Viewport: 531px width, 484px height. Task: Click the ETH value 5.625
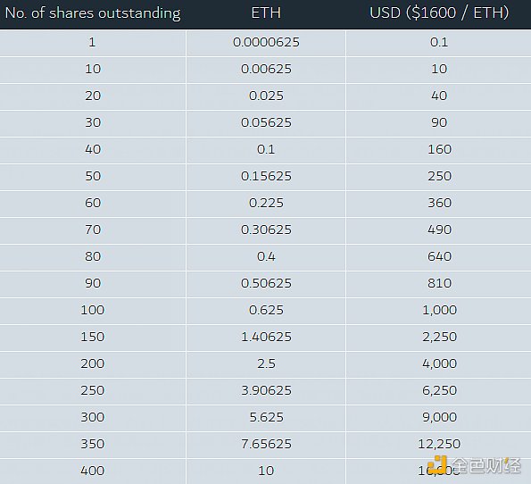(266, 418)
